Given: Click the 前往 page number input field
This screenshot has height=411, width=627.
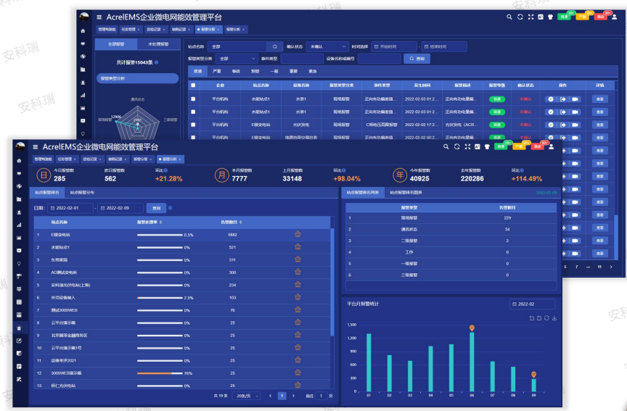Looking at the screenshot, I should point(321,396).
